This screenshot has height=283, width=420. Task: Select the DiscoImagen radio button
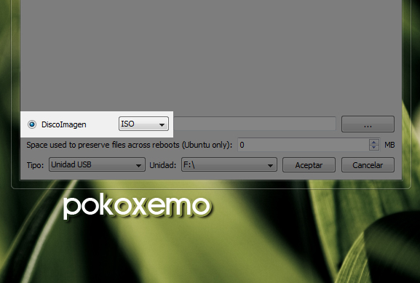click(x=32, y=124)
